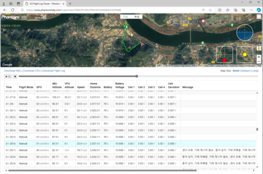
Task: Open the Copilot sidebar icon
Action: 259,10
